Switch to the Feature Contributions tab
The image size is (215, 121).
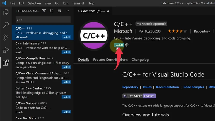point(110,60)
